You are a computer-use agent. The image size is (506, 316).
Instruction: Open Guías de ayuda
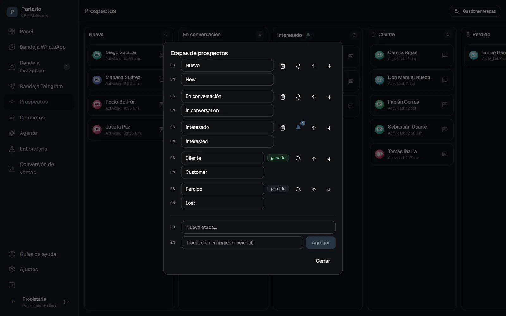pos(39,254)
